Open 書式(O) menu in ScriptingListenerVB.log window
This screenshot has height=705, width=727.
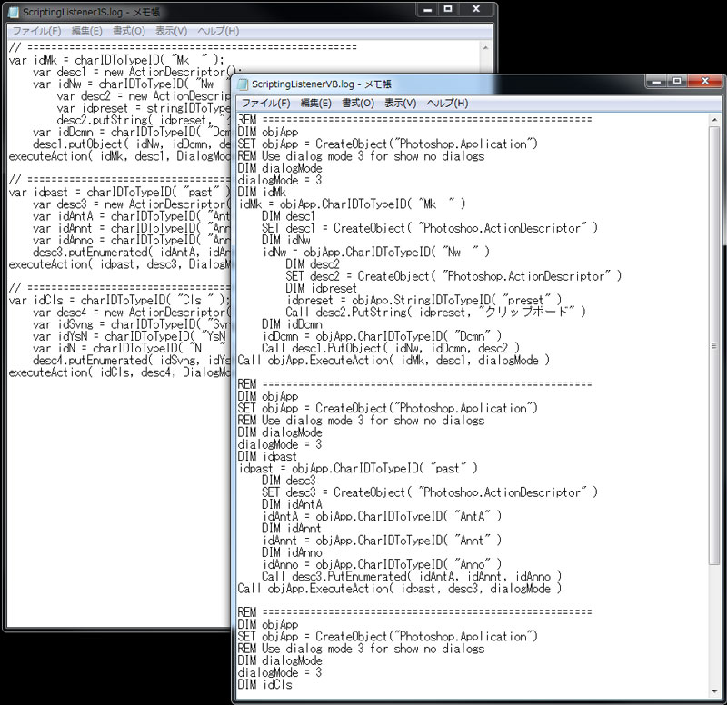click(358, 103)
